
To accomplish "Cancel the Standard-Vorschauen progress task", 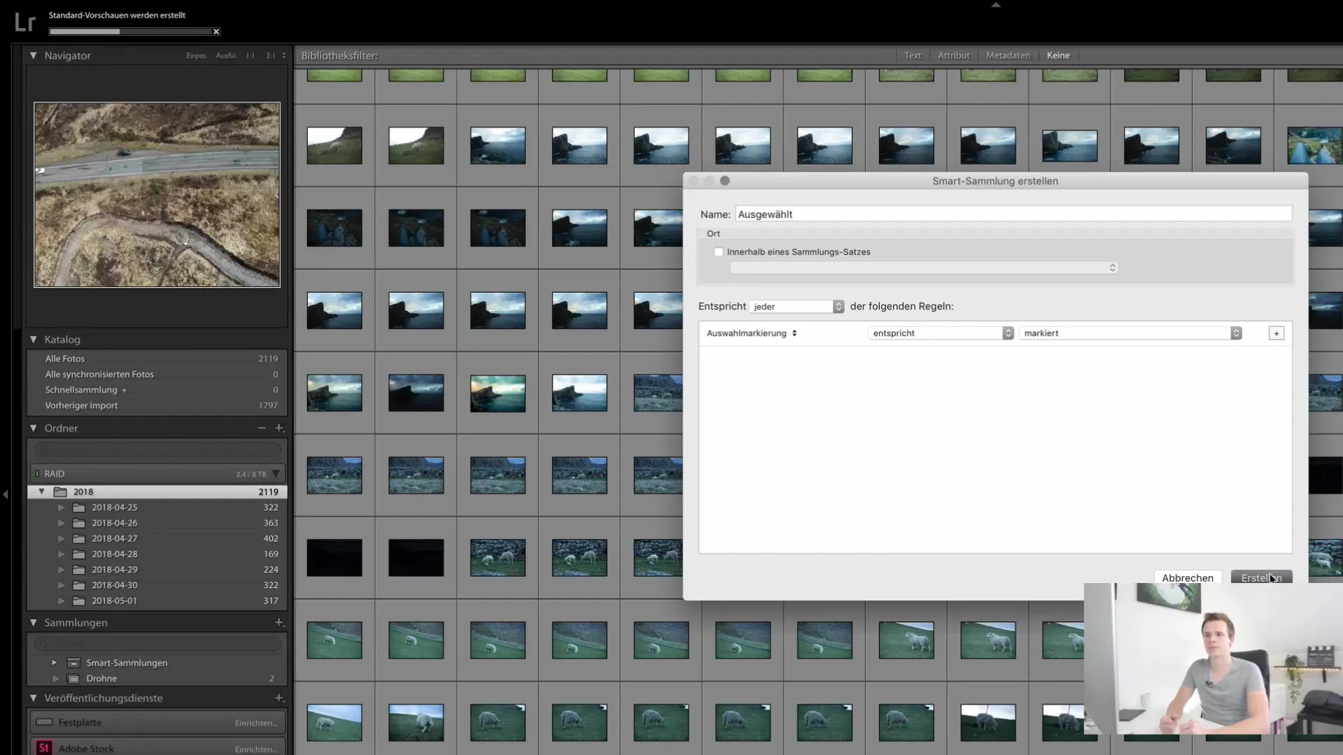I will pyautogui.click(x=216, y=31).
